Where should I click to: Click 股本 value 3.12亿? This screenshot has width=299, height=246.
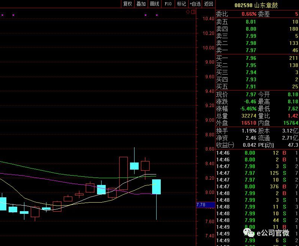click(x=290, y=131)
